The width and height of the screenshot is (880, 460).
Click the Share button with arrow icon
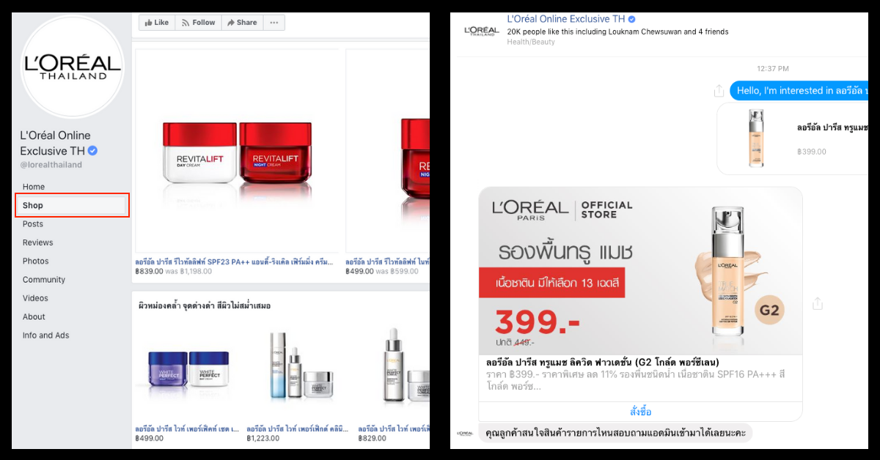click(x=242, y=23)
